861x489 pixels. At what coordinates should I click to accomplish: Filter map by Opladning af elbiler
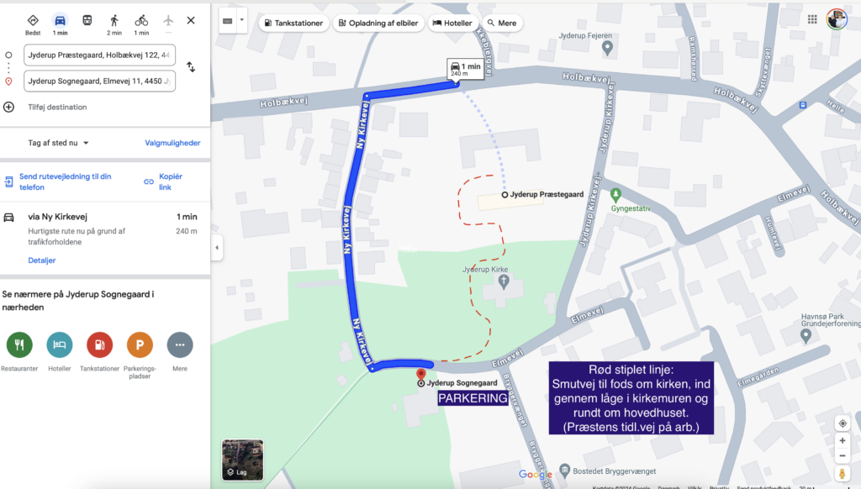[378, 23]
